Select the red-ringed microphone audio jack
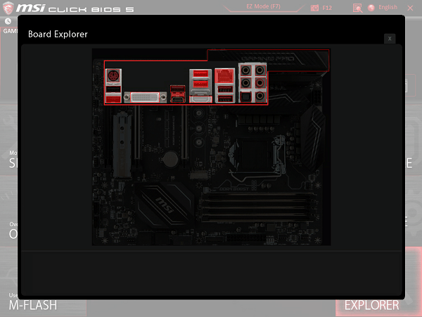Image resolution: width=422 pixels, height=317 pixels. click(260, 82)
